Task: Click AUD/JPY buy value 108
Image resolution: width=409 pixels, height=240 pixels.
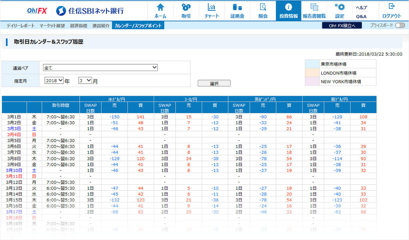Action: (x=363, y=117)
